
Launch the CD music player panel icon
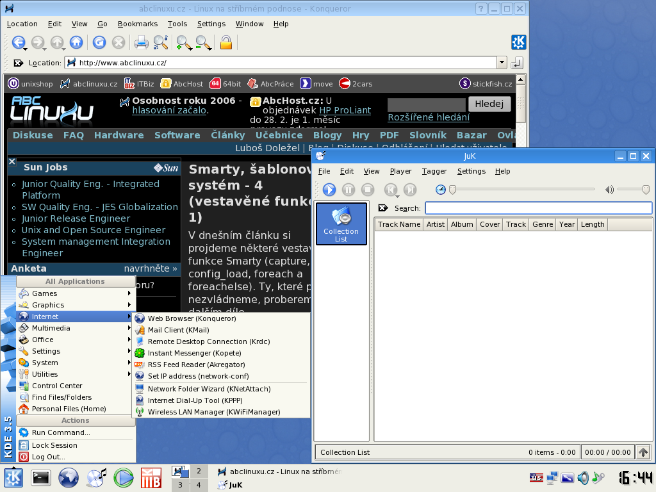[96, 478]
